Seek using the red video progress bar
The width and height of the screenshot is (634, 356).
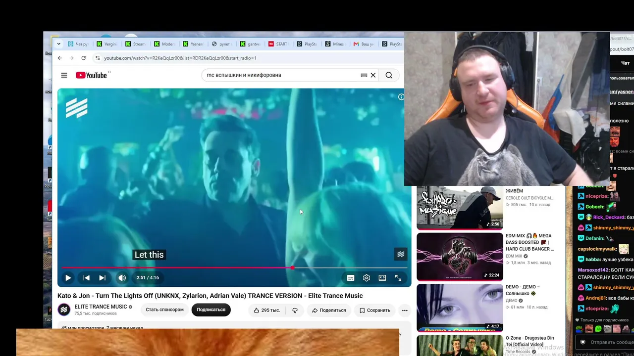point(234,267)
